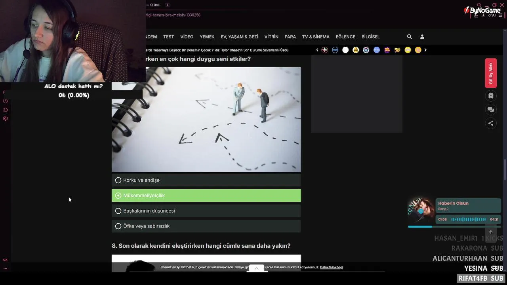Click the 'Haberin Olsun' song title
The width and height of the screenshot is (507, 285).
pyautogui.click(x=453, y=203)
